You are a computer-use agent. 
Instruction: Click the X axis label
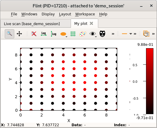click(x=69, y=121)
